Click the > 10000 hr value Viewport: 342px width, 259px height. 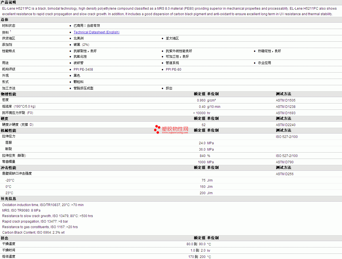tap(202, 113)
